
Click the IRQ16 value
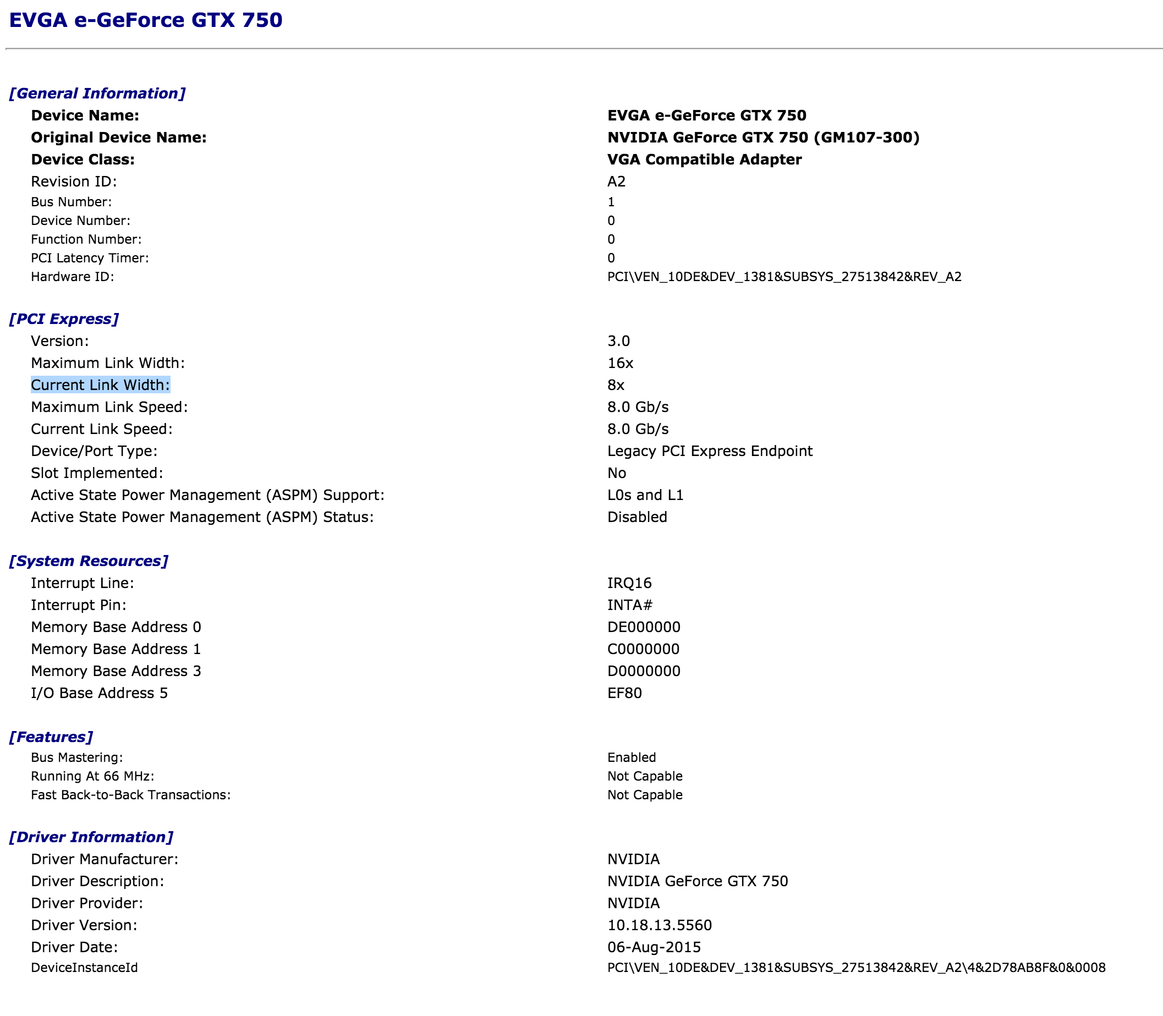[629, 583]
